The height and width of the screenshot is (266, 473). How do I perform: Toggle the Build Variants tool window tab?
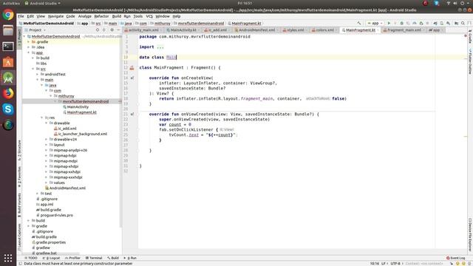[19, 205]
